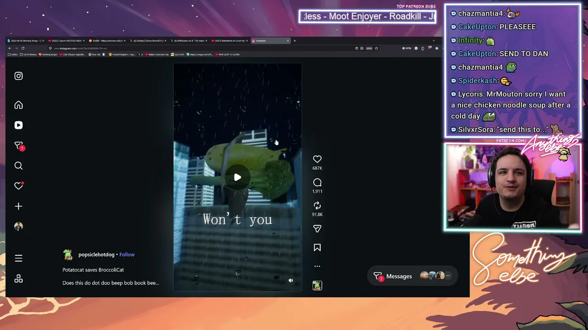Switch to the Morning Recap tab
The height and width of the screenshot is (330, 588).
pos(26,41)
